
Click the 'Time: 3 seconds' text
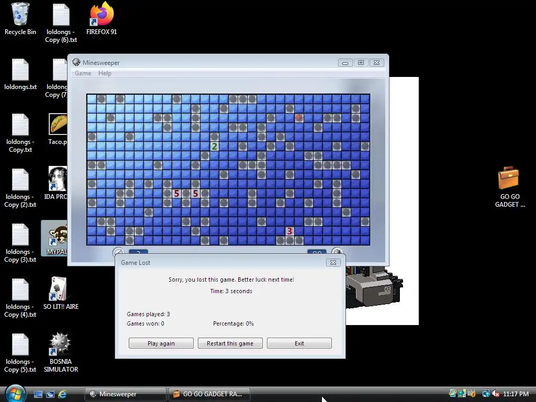point(231,291)
